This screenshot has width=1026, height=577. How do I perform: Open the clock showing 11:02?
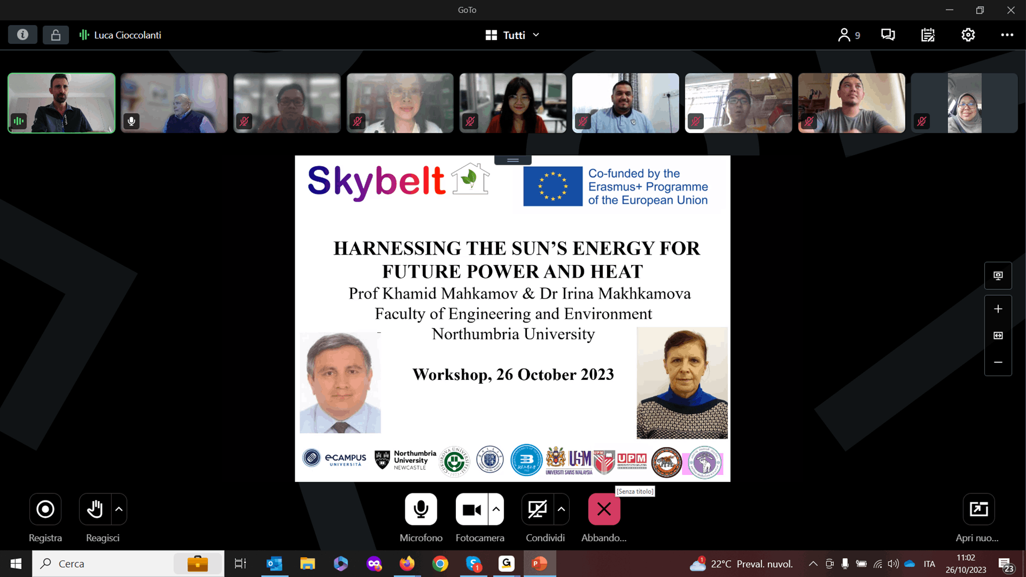pyautogui.click(x=966, y=564)
